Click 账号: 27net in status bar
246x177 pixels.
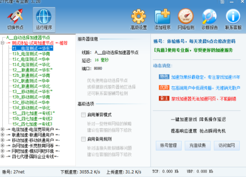click(x=14, y=172)
